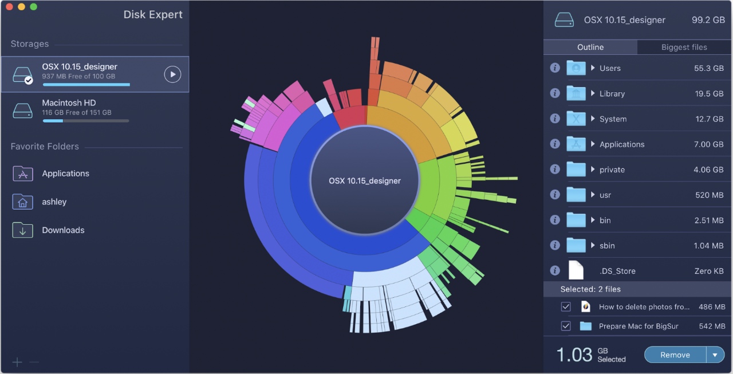The image size is (733, 374).
Task: Expand the Users folder
Action: [x=593, y=68]
